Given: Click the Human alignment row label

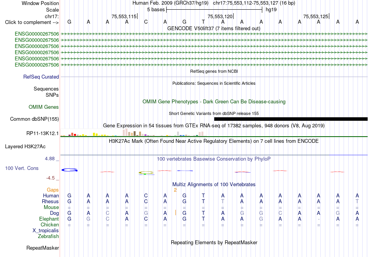Looking at the screenshot, I should (x=51, y=195).
